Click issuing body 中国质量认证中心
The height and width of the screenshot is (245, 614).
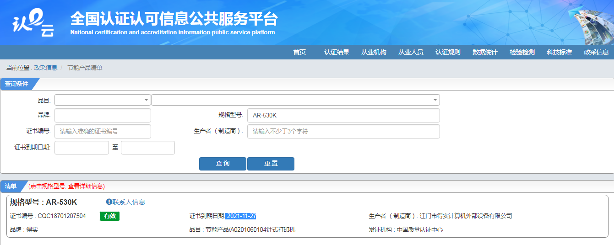420,229
